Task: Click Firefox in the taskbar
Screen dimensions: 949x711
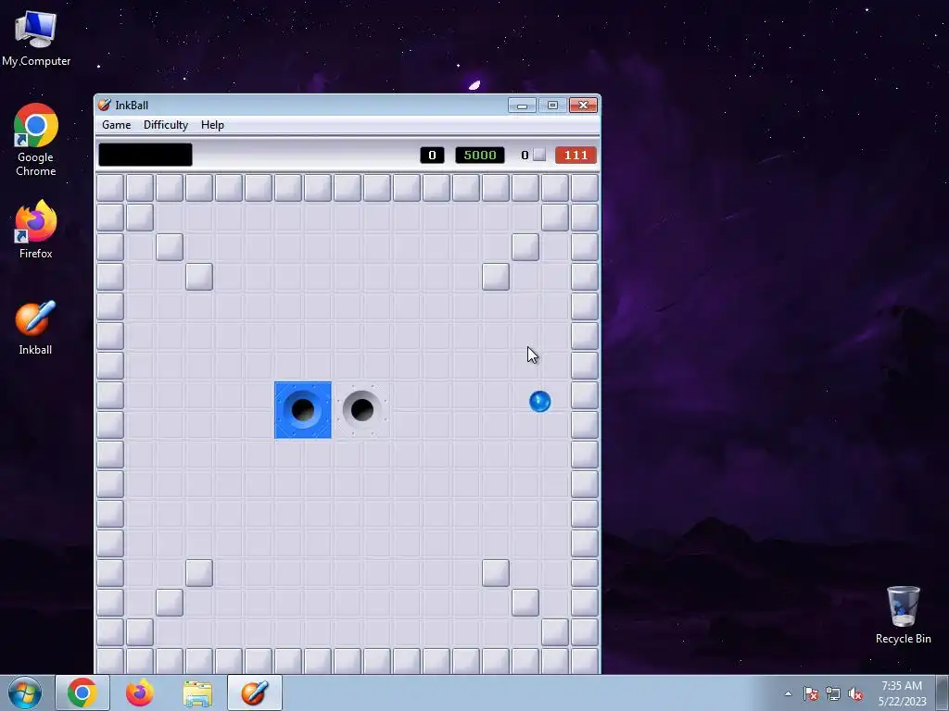Action: point(140,692)
